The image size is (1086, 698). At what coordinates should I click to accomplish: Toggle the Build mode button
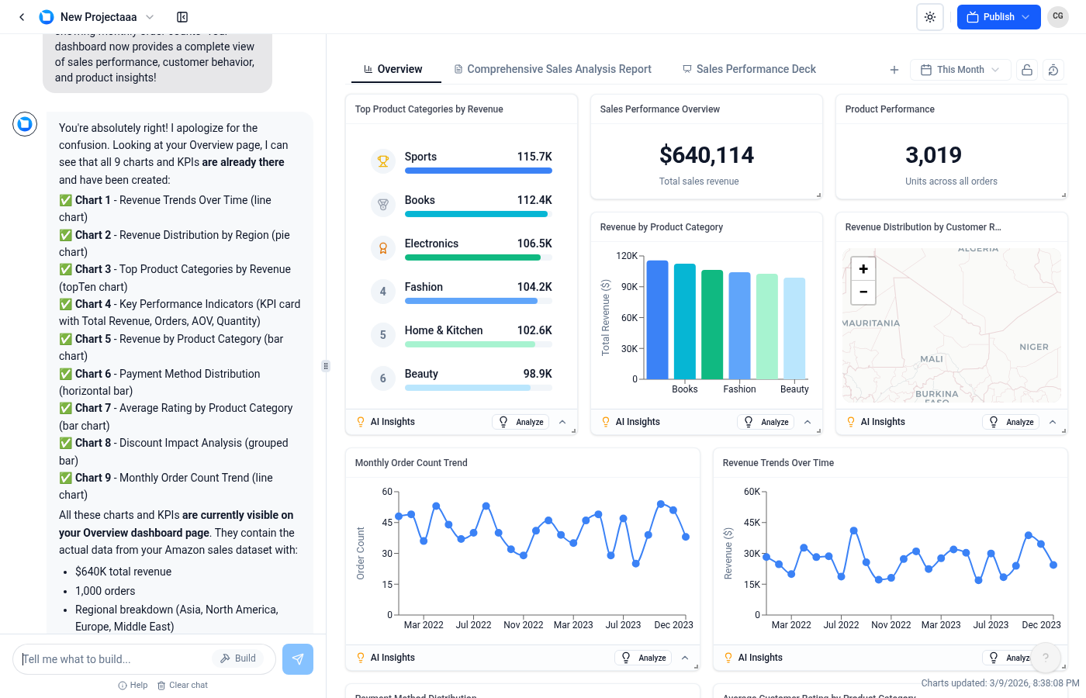pyautogui.click(x=238, y=658)
